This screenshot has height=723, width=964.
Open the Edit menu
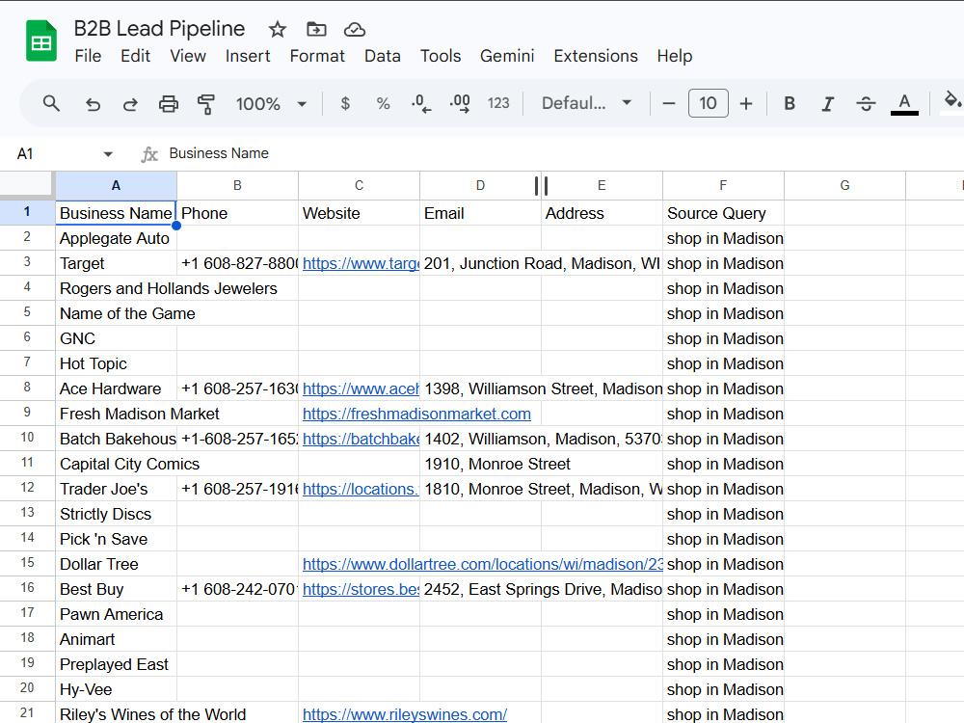[135, 56]
